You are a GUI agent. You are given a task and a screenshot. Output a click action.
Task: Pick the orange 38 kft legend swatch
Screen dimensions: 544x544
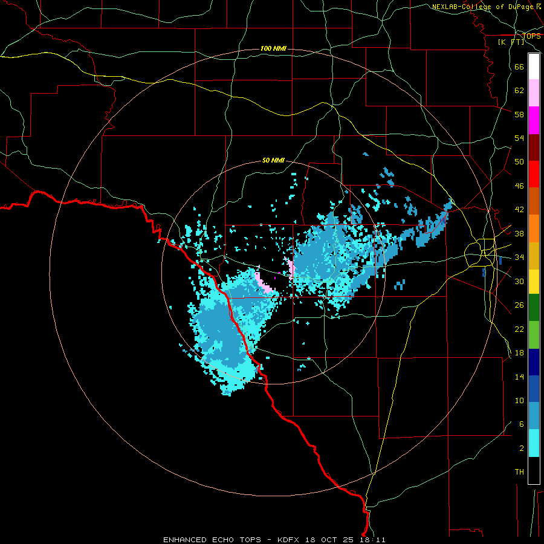tap(534, 228)
